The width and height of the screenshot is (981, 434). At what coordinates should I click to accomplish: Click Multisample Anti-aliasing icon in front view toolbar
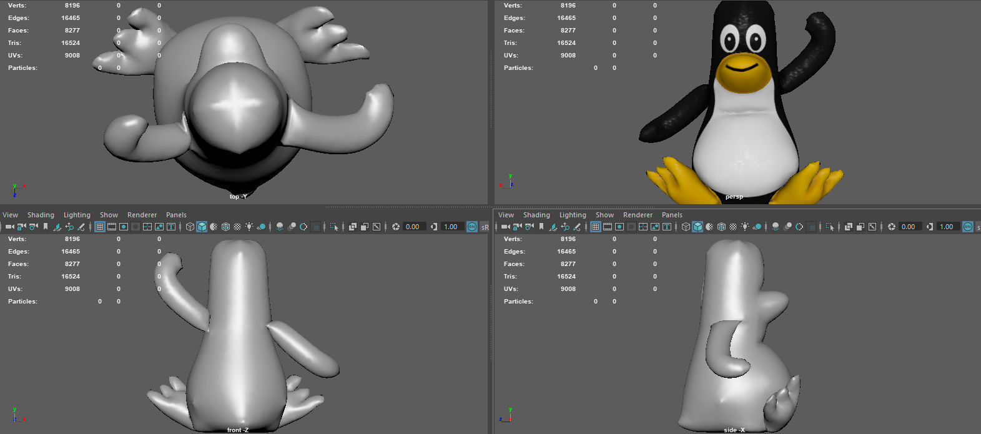[x=303, y=227]
